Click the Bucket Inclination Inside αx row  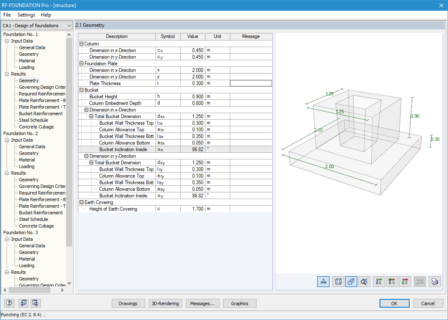click(175, 149)
